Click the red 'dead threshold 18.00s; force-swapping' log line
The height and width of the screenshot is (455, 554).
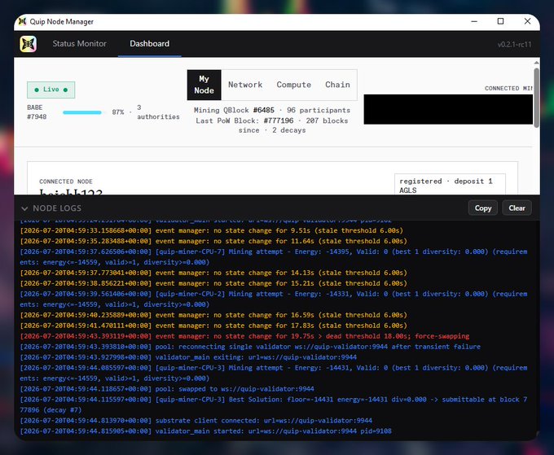point(244,336)
